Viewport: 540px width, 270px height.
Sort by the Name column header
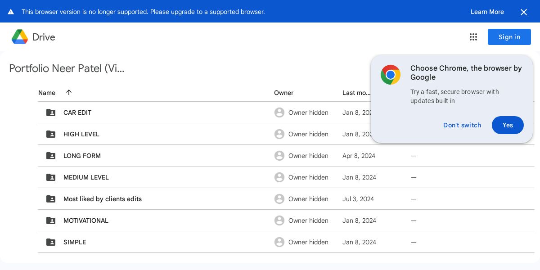[47, 93]
